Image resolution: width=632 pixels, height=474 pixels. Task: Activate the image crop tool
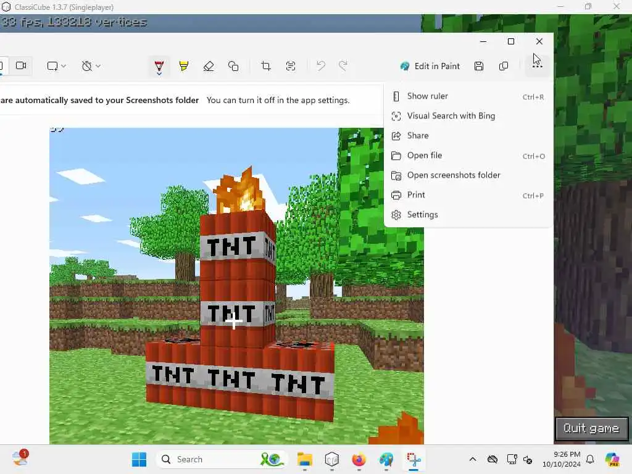click(265, 65)
